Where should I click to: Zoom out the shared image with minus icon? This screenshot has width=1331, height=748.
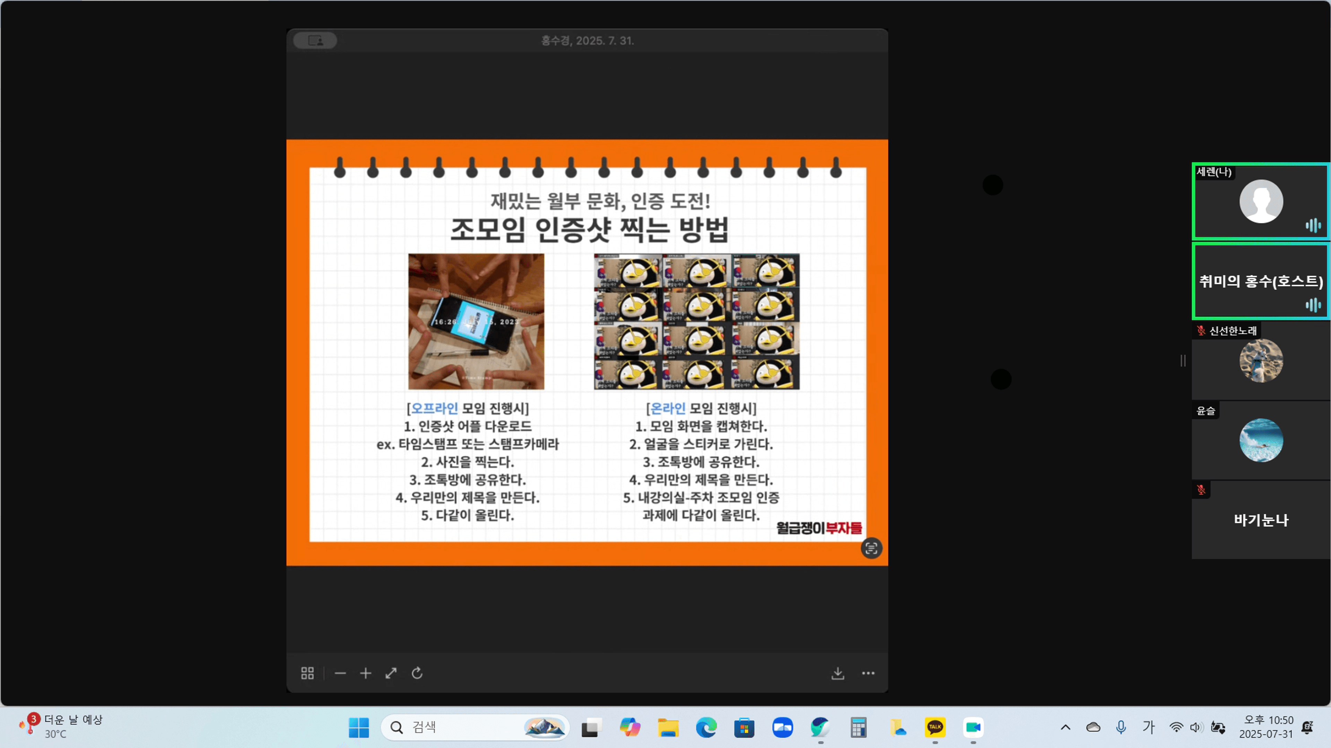pyautogui.click(x=340, y=673)
